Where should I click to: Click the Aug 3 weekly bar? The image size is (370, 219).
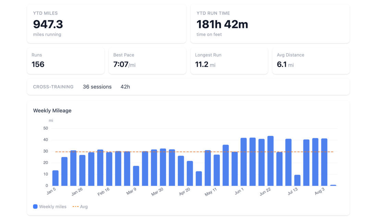point(324,162)
